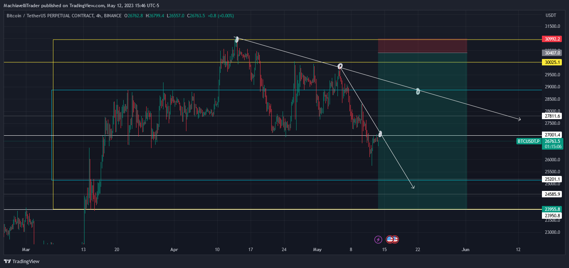
Task: Click the Apr date on time axis
Action: [x=174, y=250]
